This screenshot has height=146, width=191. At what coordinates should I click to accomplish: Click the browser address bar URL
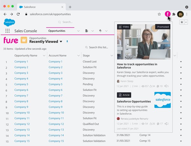pyautogui.click(x=50, y=14)
